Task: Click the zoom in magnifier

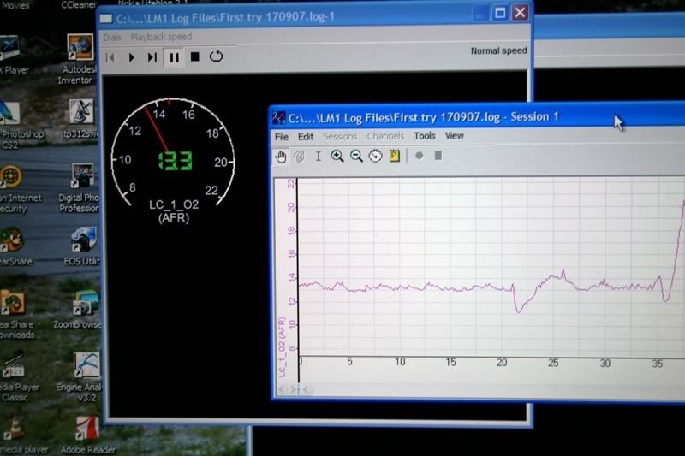Action: [337, 156]
